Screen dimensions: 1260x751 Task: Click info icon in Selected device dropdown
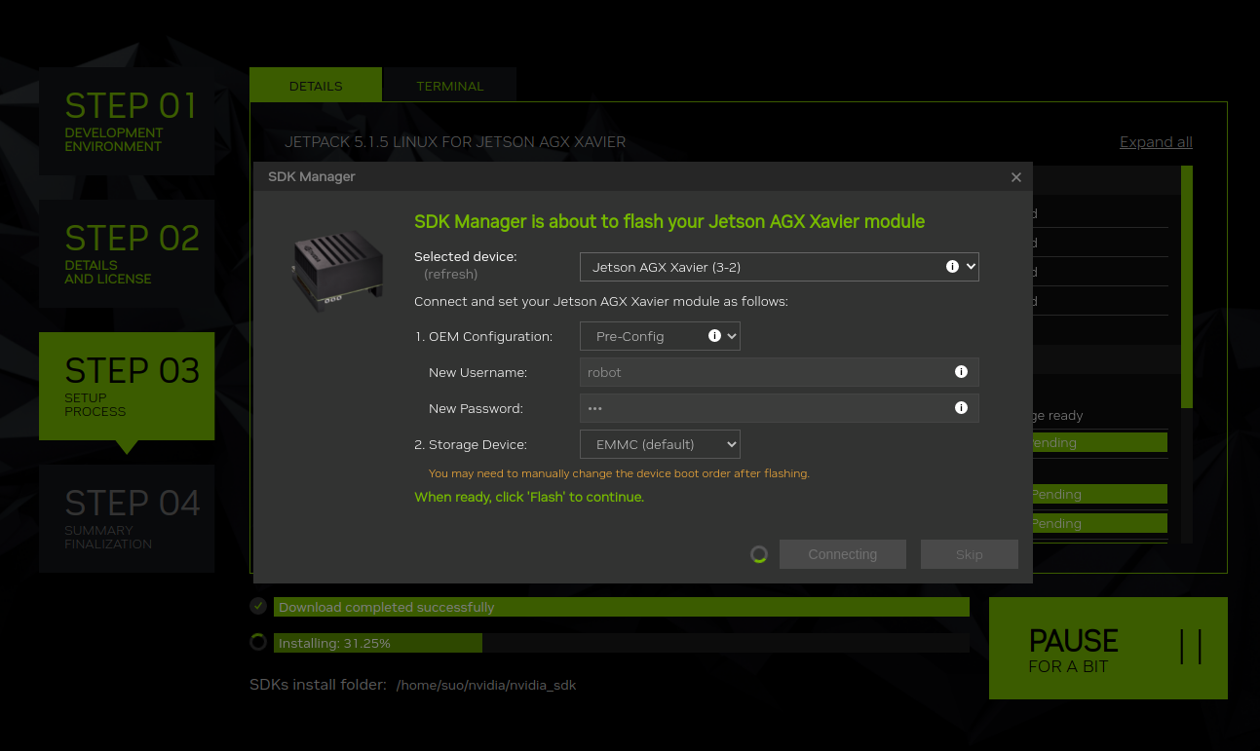coord(952,266)
